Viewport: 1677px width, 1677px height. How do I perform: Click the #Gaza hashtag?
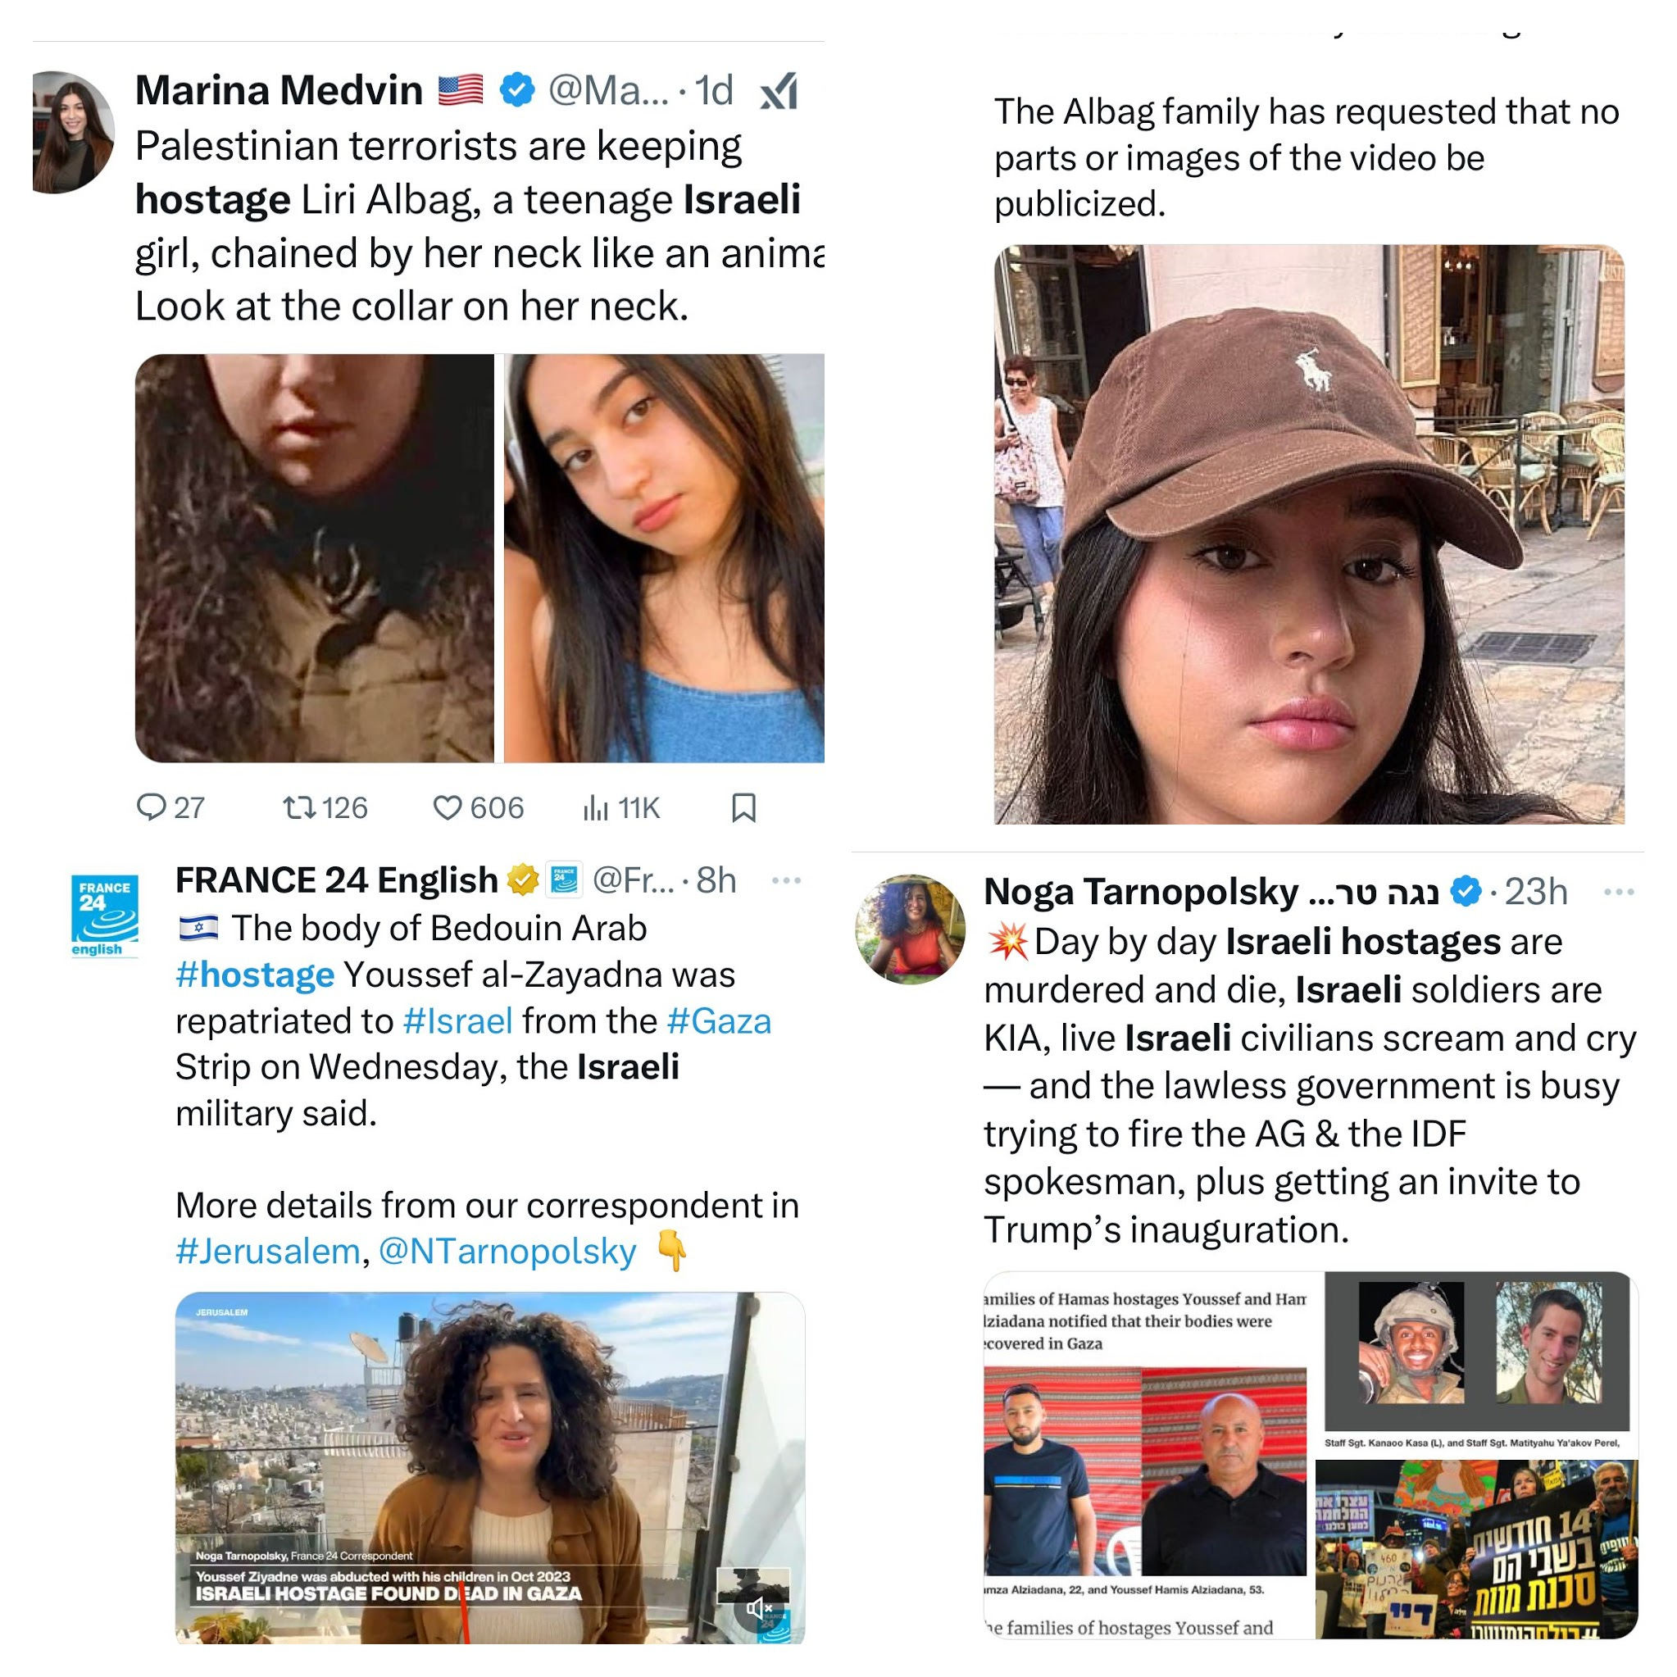click(719, 1020)
